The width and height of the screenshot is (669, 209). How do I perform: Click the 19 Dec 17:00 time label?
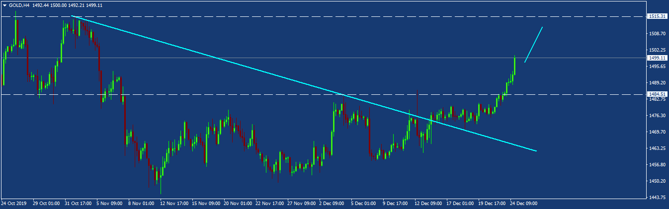coord(492,204)
